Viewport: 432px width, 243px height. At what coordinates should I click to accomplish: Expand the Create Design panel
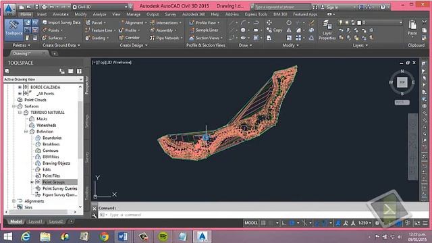pos(134,45)
